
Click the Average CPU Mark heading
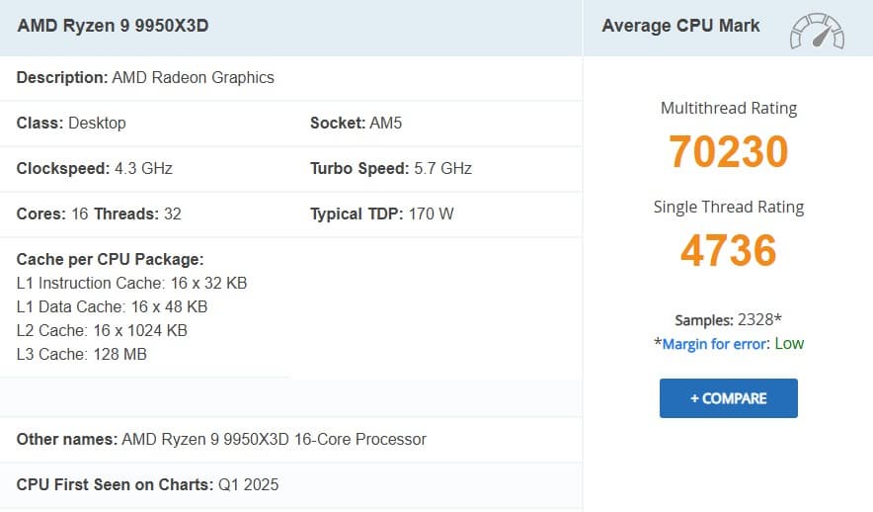point(680,27)
